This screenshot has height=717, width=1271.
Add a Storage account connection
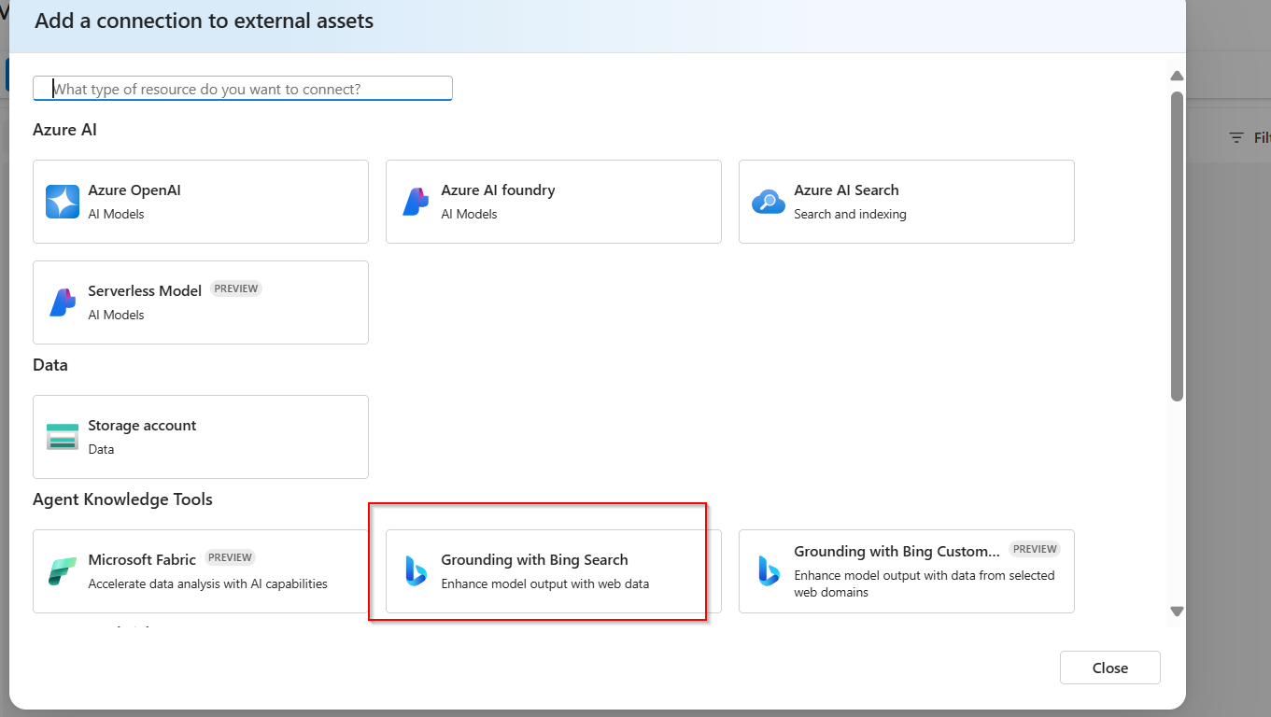pos(200,436)
